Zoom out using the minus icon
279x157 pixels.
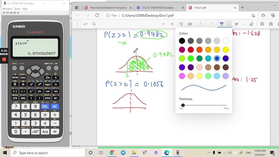163,24
